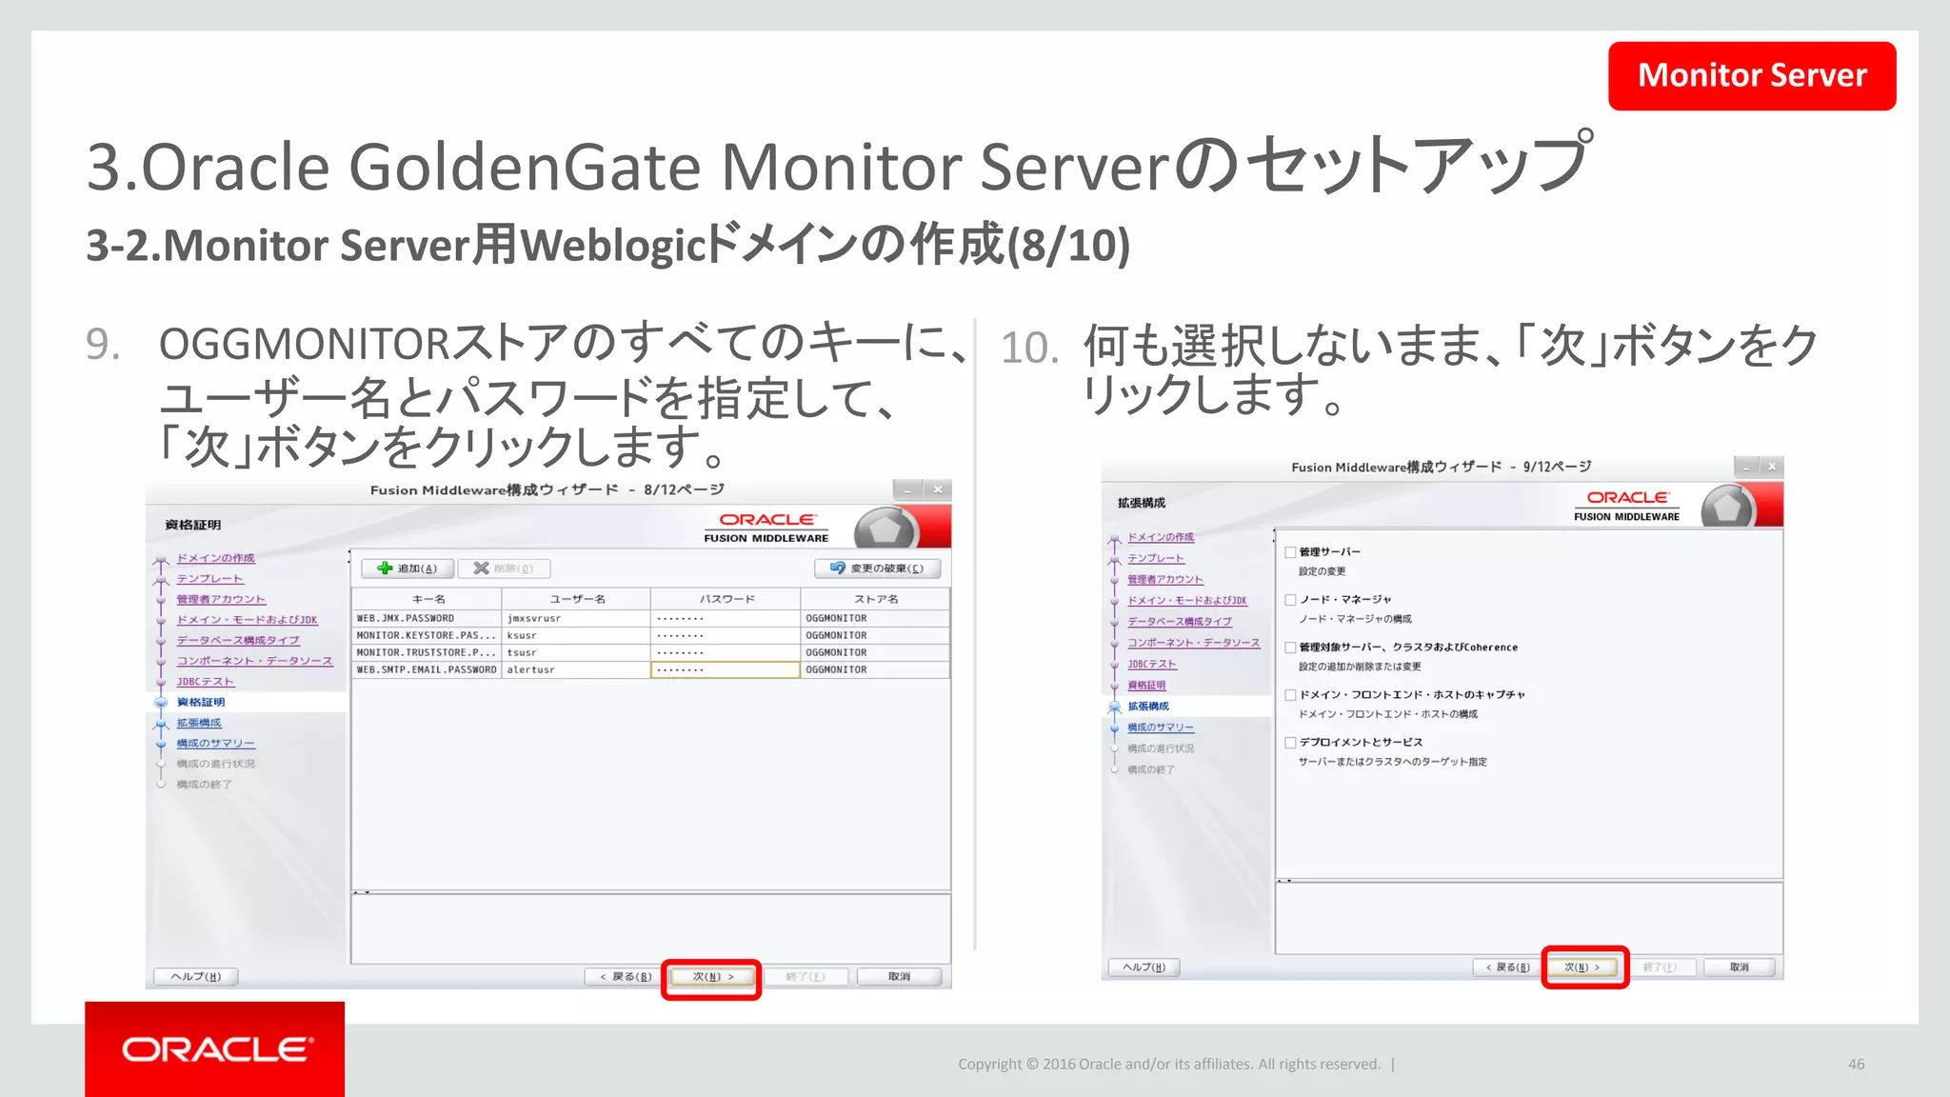Go to ドメイン・モードおよびJDK step in page 9/12 wizard

[x=1187, y=601]
